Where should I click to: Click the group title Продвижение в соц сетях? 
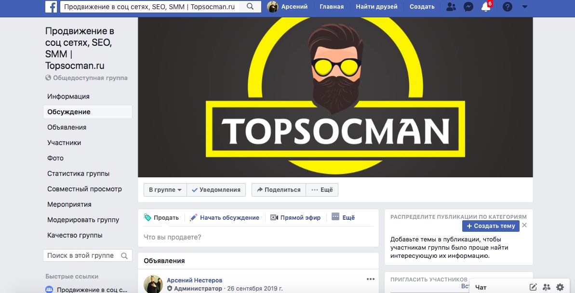tap(80, 48)
